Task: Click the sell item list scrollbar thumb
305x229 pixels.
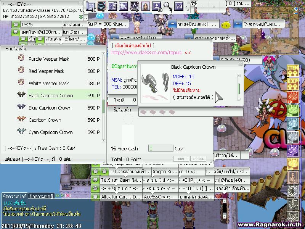Action: tap(103, 106)
